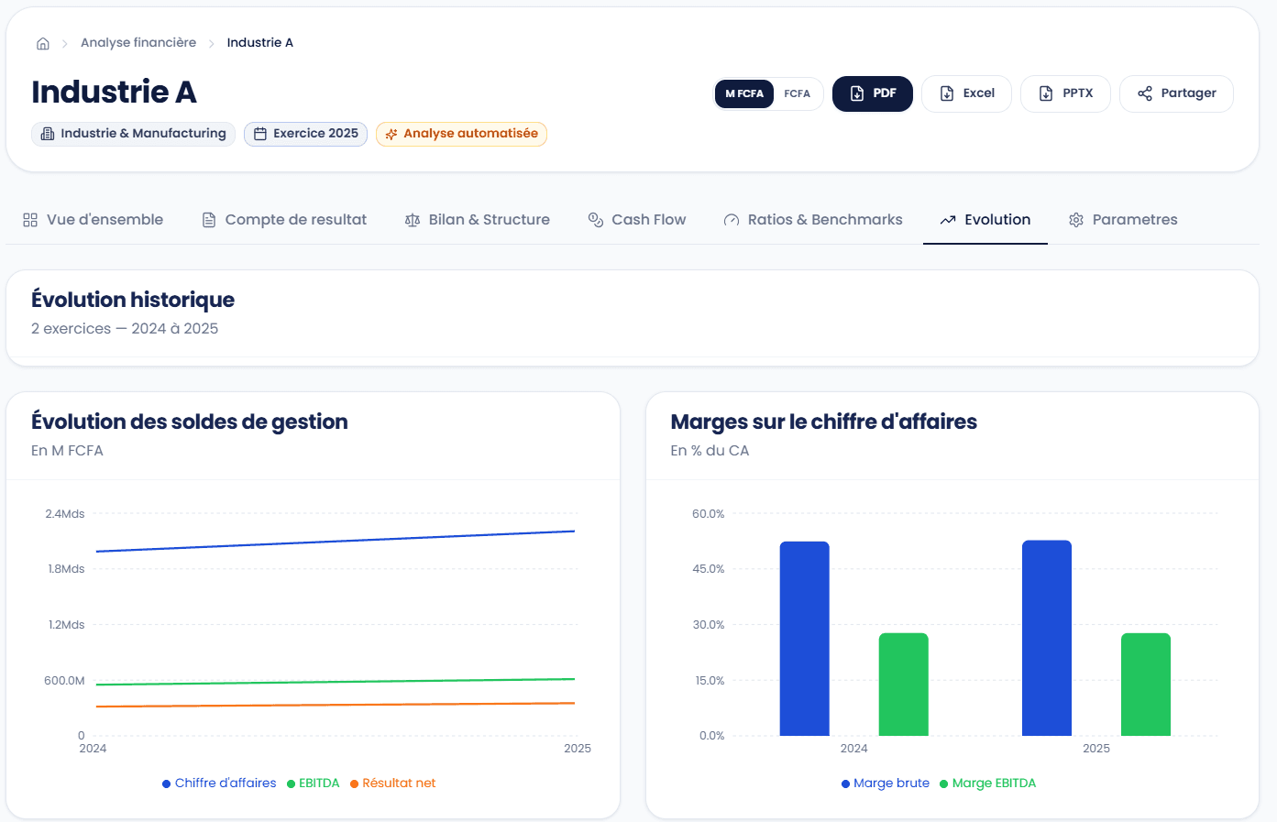Open Parametres tab
The width and height of the screenshot is (1277, 822).
click(1123, 220)
